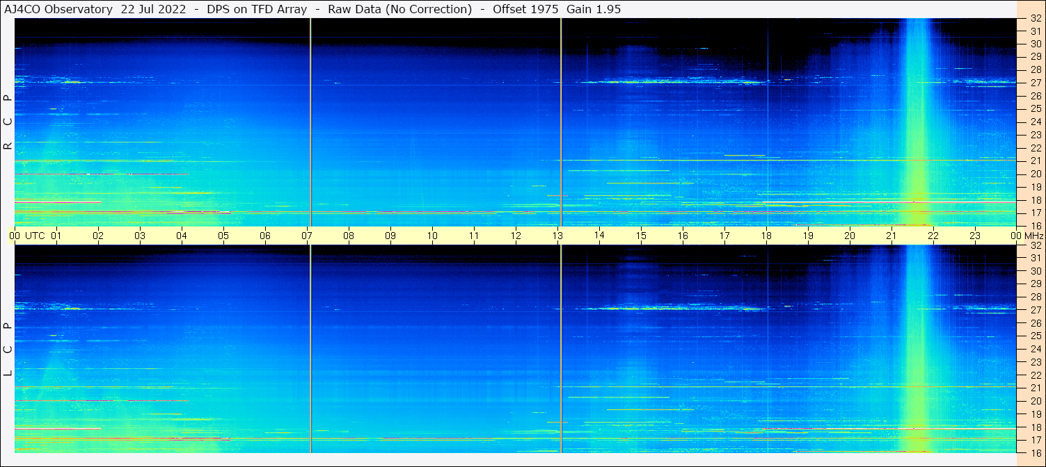The width and height of the screenshot is (1046, 467).
Task: Click the 06 hour tick label
Action: pyautogui.click(x=265, y=236)
